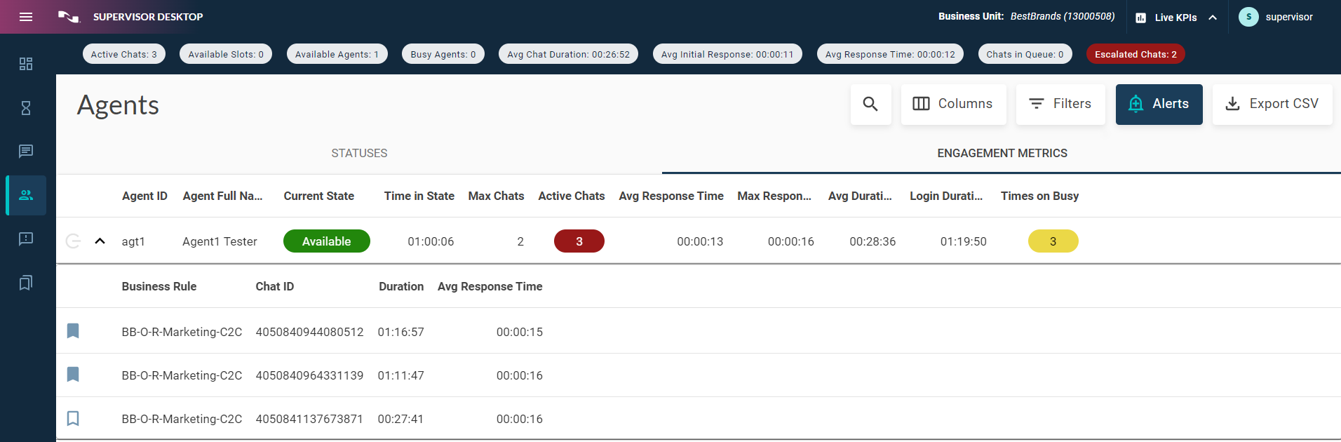Open the hourglass queue icon in sidebar
1341x442 pixels.
[x=26, y=108]
